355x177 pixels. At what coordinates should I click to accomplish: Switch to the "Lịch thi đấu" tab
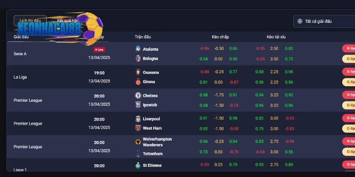pyautogui.click(x=30, y=21)
